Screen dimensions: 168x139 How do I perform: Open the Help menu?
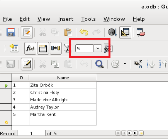tap(139, 19)
